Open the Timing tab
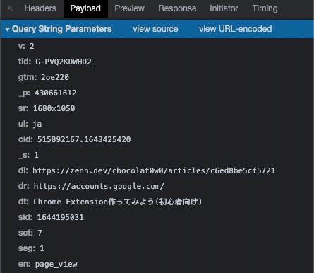The height and width of the screenshot is (273, 314). pos(265,8)
